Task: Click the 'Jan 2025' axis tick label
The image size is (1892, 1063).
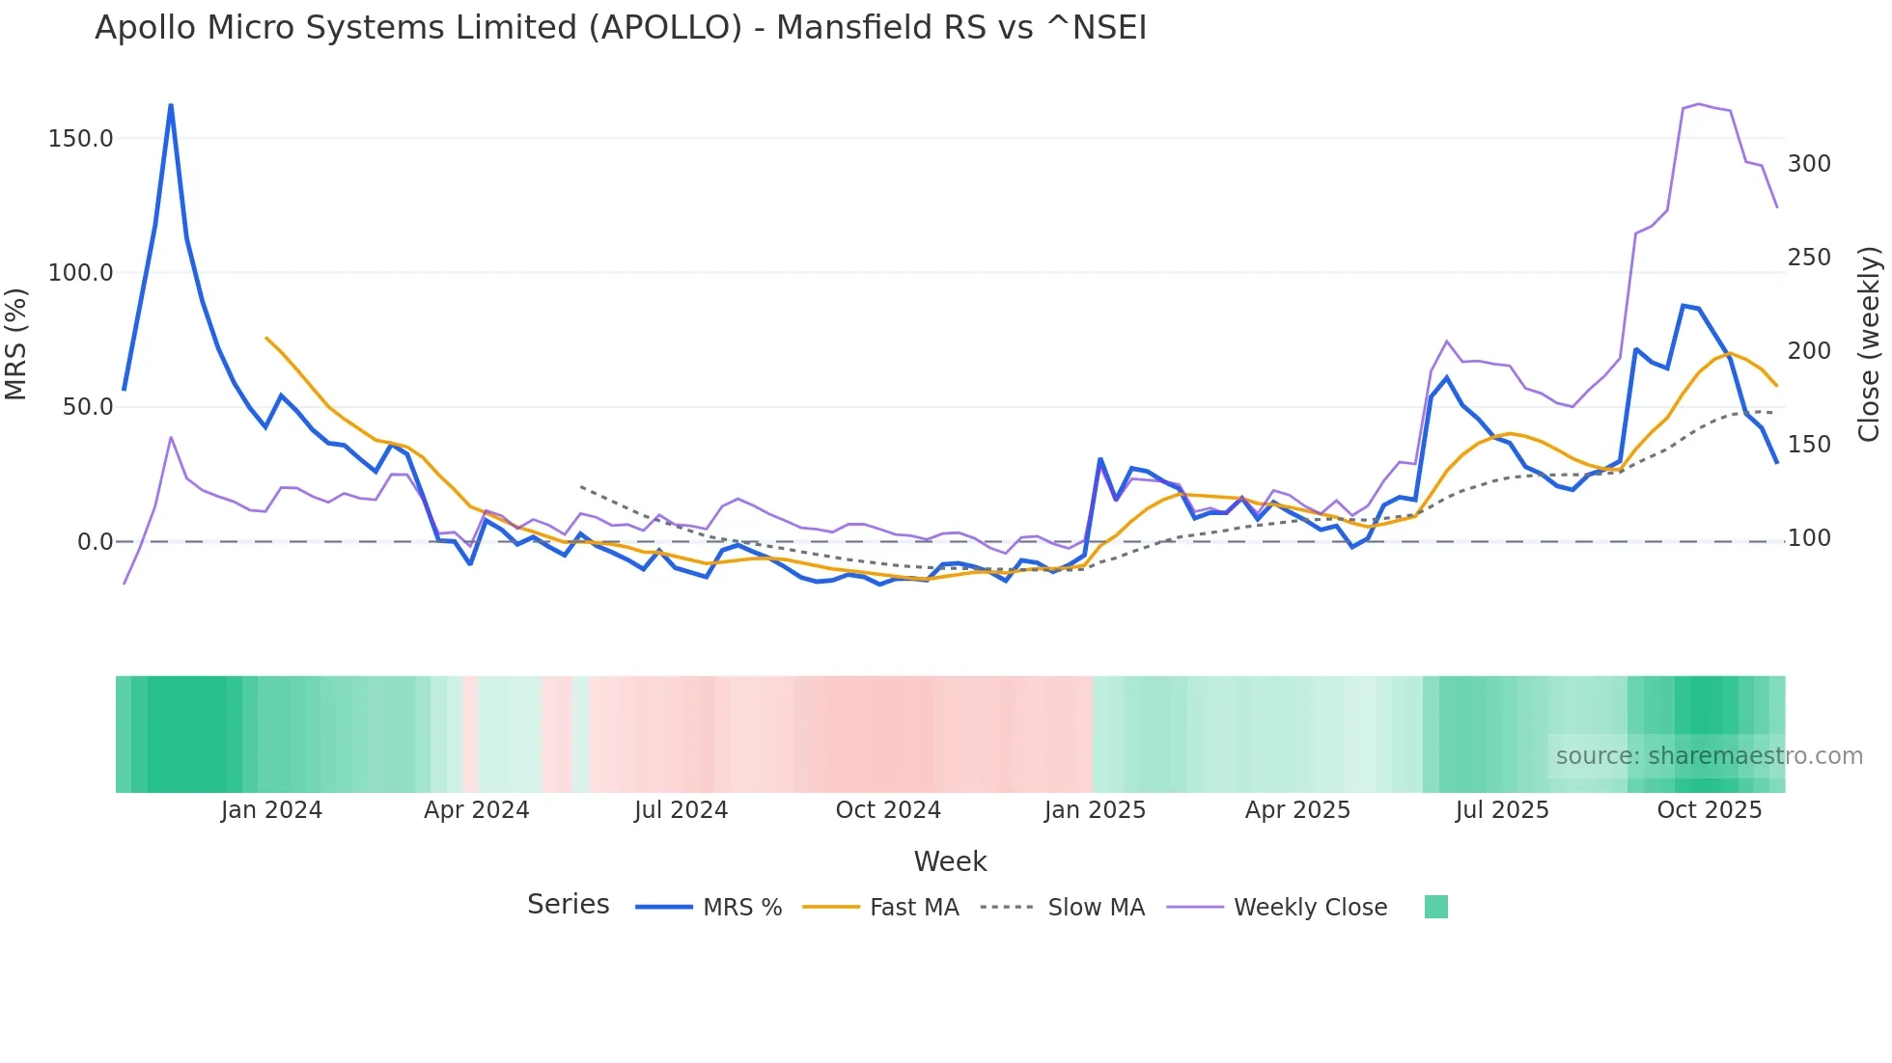Action: (1095, 810)
